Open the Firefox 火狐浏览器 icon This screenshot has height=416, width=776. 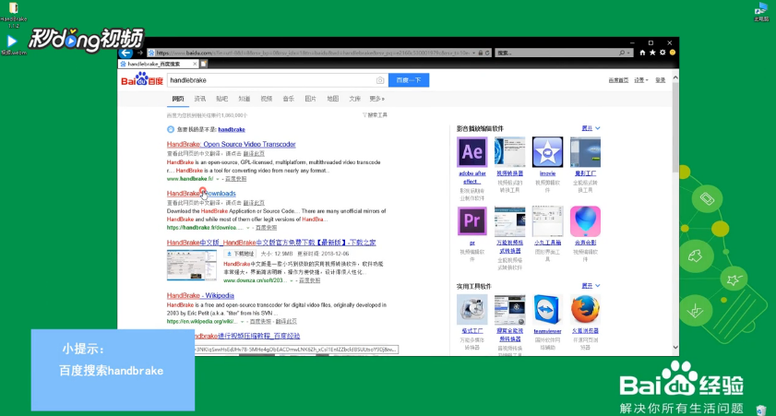(585, 310)
